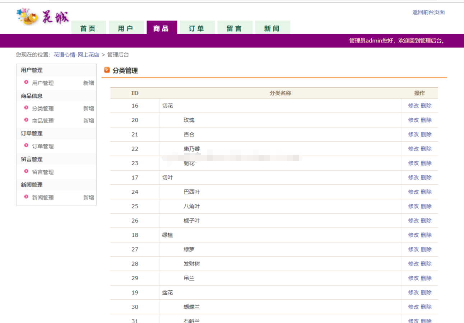
Task: Open the 首页 tab
Action: click(x=88, y=28)
